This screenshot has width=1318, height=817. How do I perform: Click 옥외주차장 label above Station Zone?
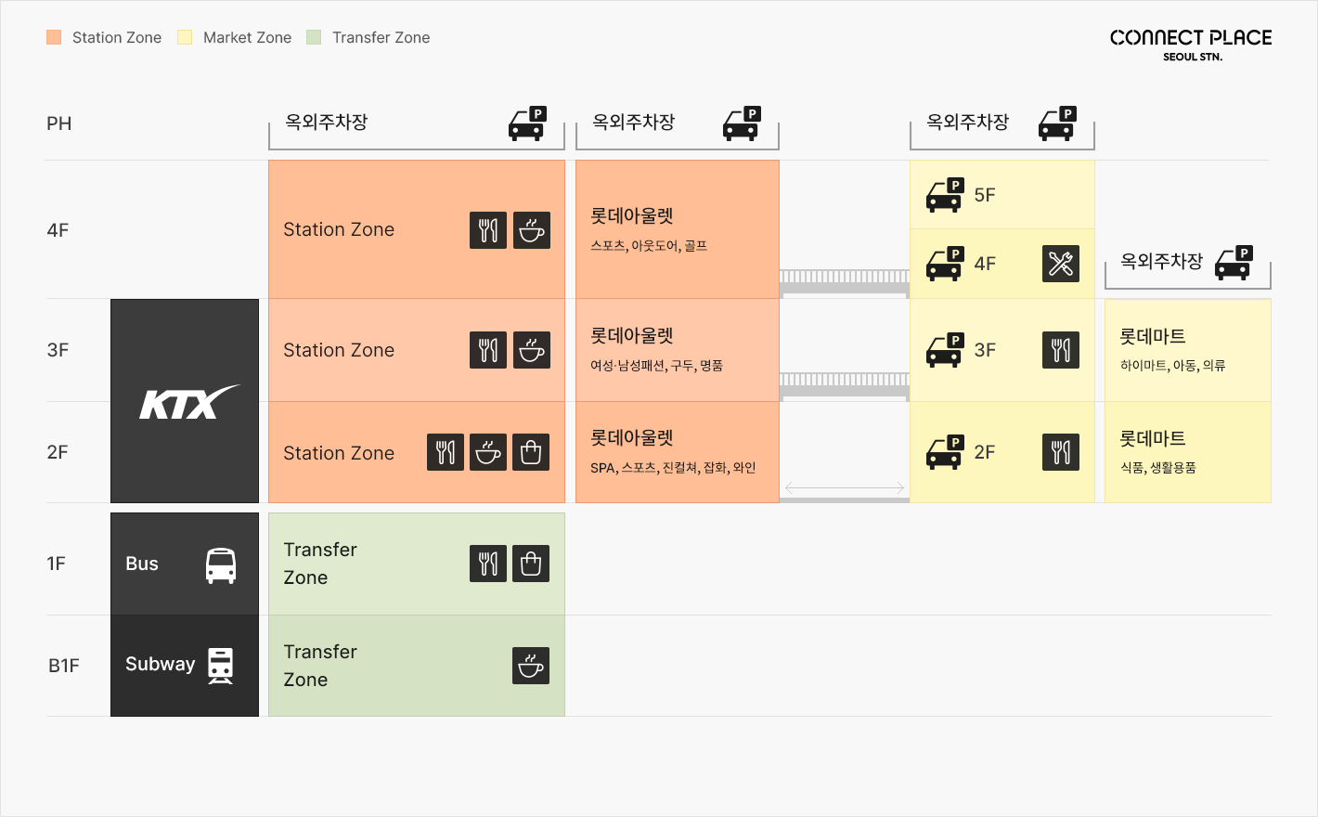coord(327,122)
